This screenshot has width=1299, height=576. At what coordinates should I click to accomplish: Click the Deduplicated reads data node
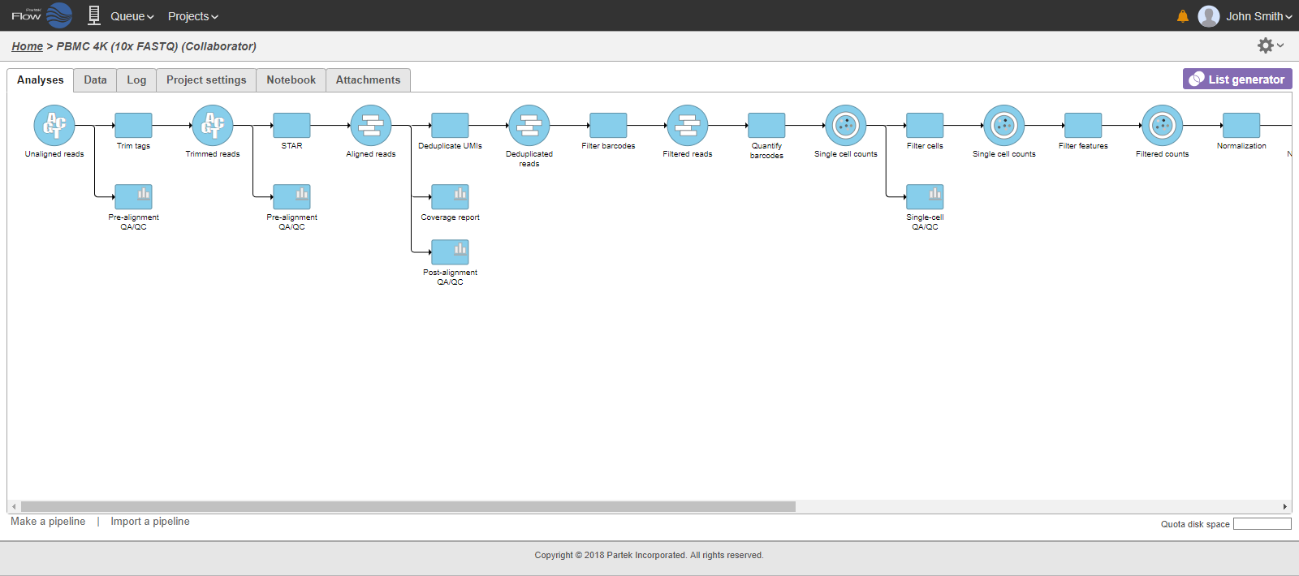click(x=529, y=126)
